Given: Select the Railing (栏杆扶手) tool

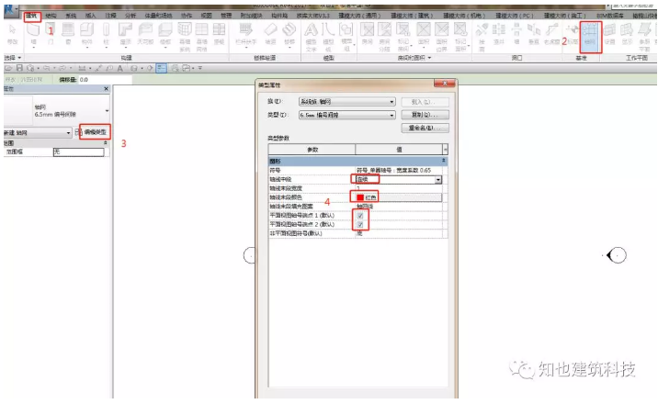Looking at the screenshot, I should coord(246,34).
